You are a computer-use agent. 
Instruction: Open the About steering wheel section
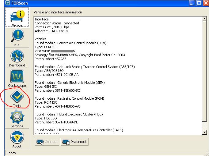coord(17,139)
